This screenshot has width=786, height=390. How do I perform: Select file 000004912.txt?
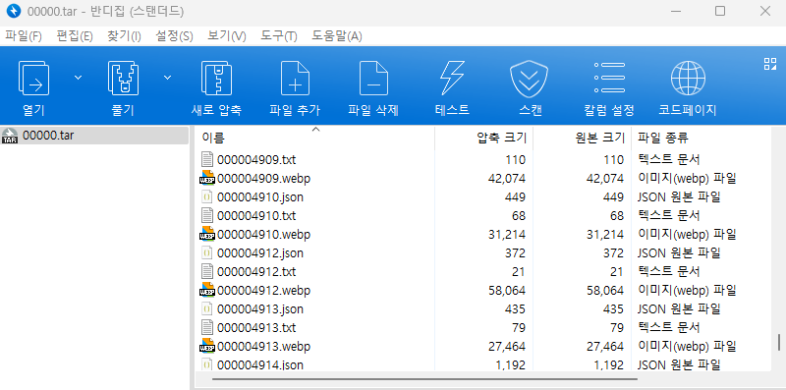[x=256, y=272]
